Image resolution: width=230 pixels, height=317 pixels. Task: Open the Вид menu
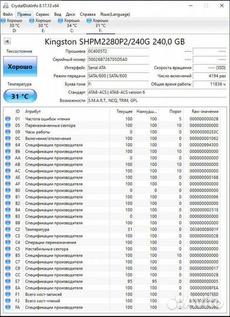(x=58, y=14)
